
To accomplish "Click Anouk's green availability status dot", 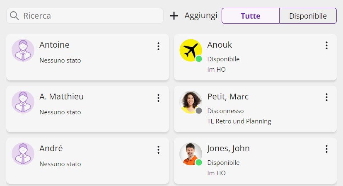I will click(199, 59).
